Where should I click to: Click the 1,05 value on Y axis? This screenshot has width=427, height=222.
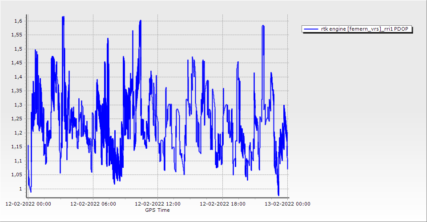16,174
